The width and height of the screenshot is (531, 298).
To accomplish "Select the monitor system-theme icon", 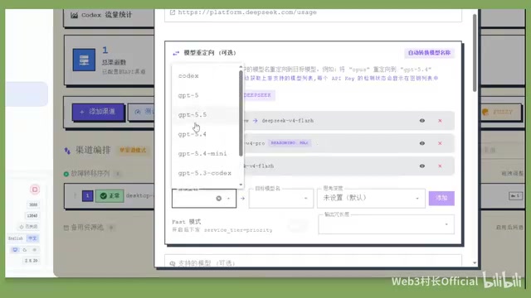I will (x=15, y=250).
